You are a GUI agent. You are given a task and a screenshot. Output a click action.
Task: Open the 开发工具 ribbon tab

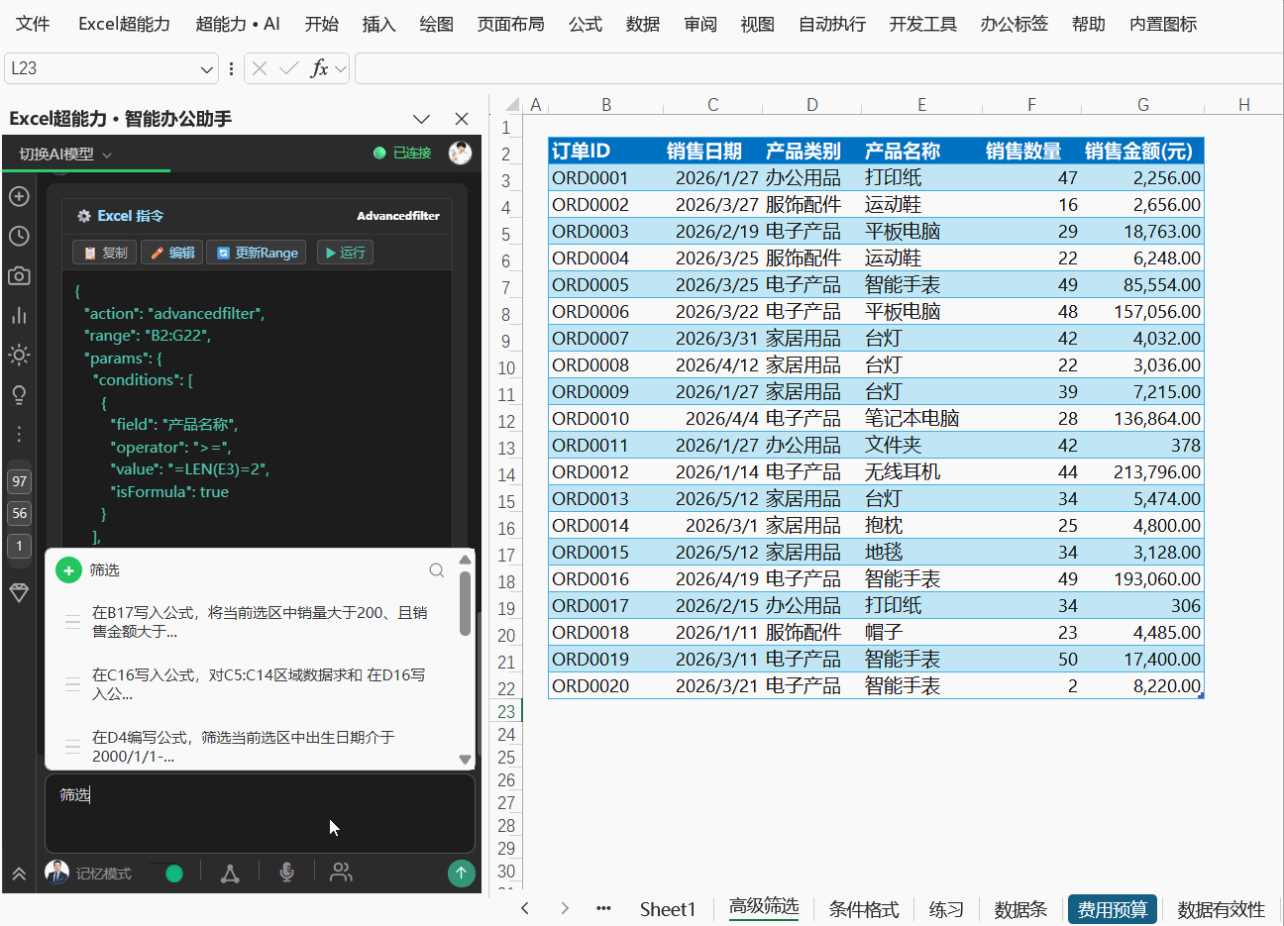click(x=923, y=24)
